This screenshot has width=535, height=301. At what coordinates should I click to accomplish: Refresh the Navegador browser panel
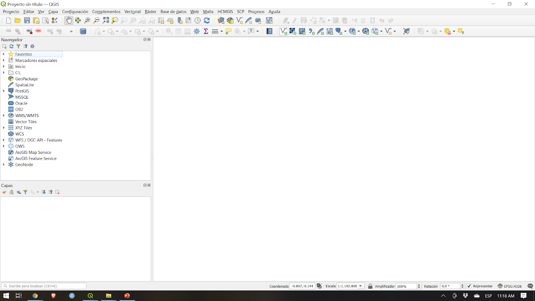pos(11,46)
